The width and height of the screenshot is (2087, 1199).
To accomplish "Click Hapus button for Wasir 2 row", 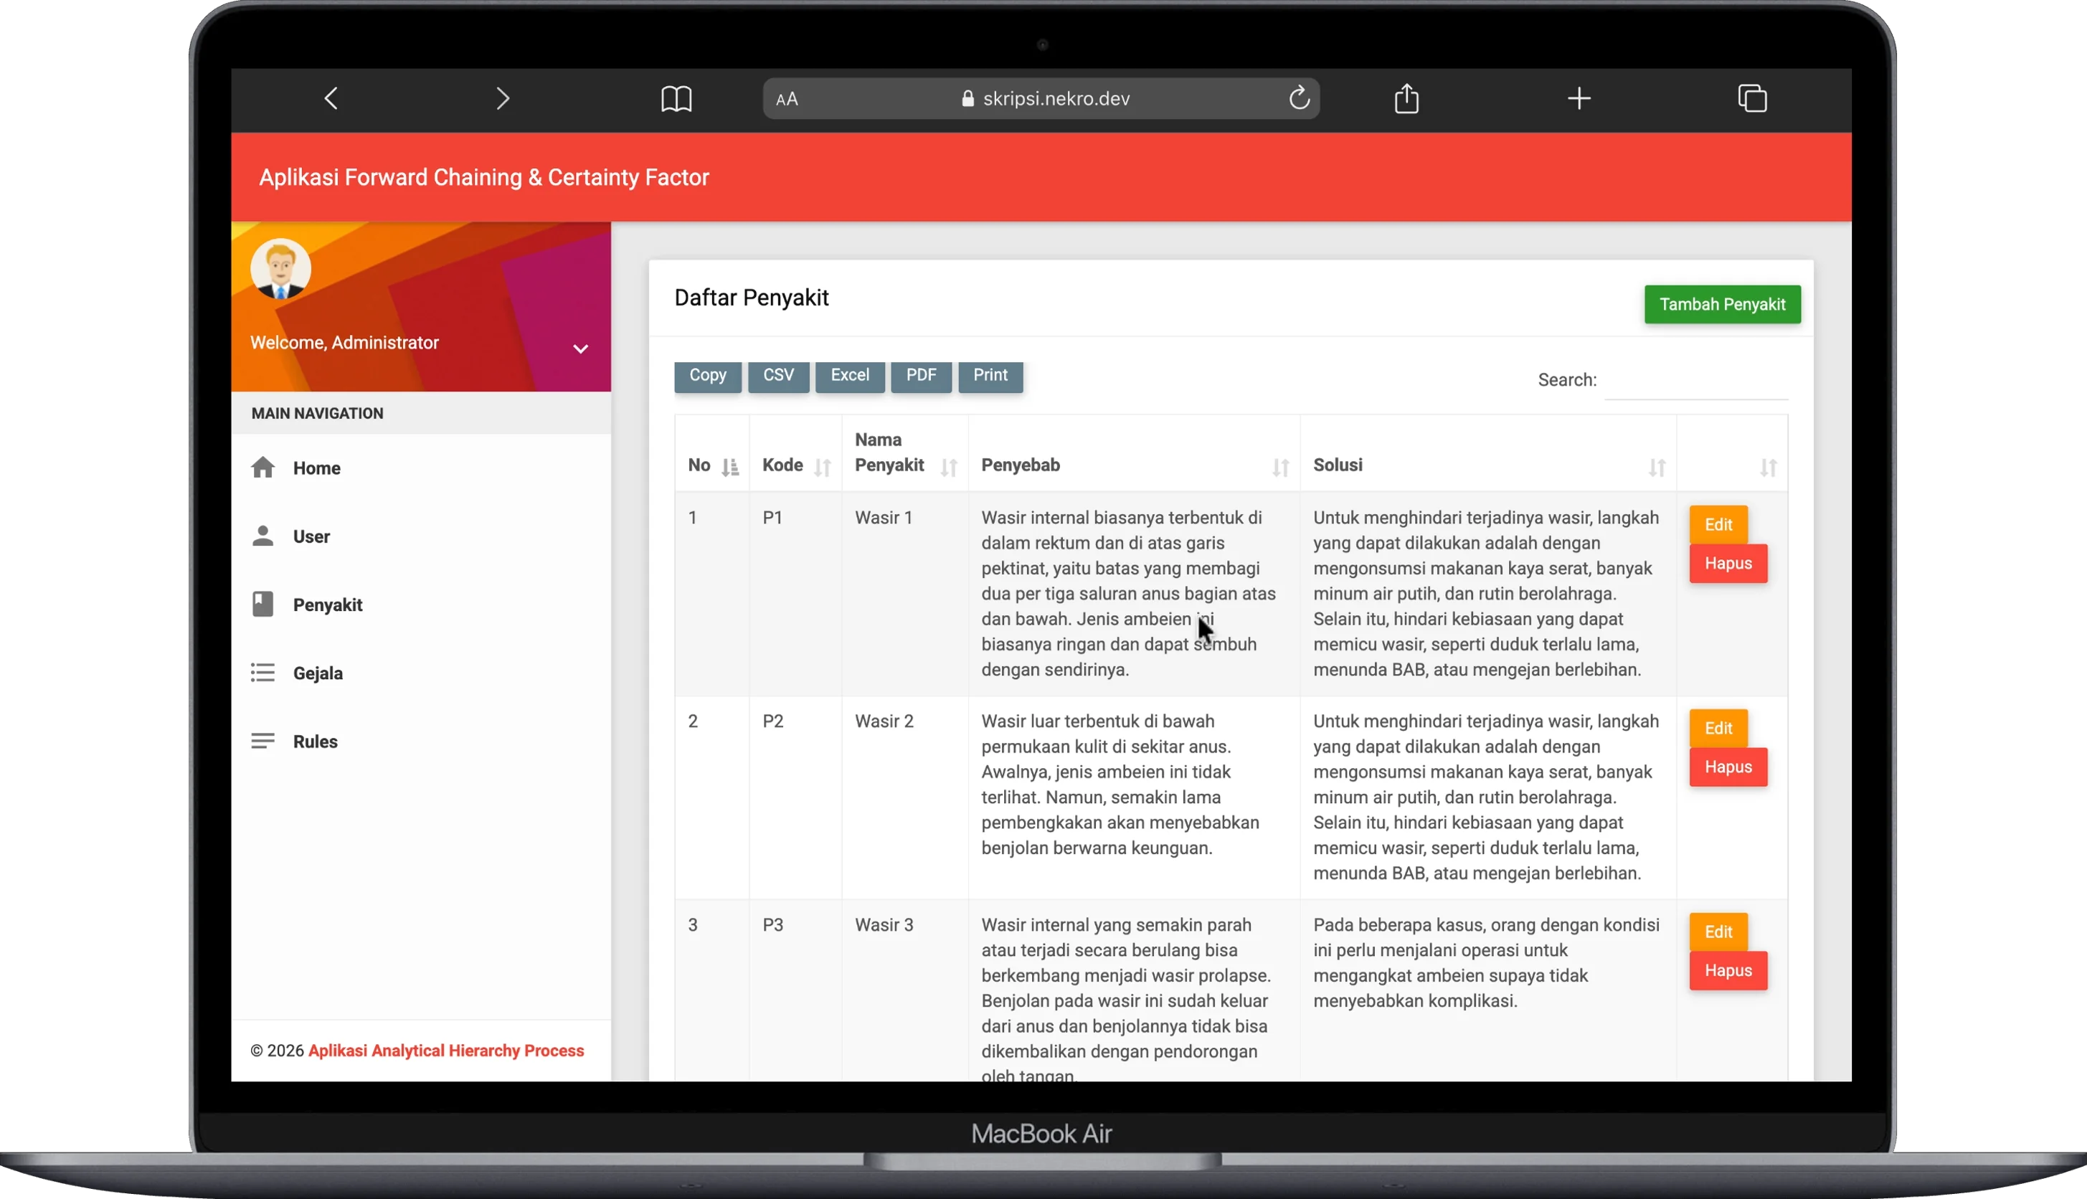I will tap(1728, 767).
